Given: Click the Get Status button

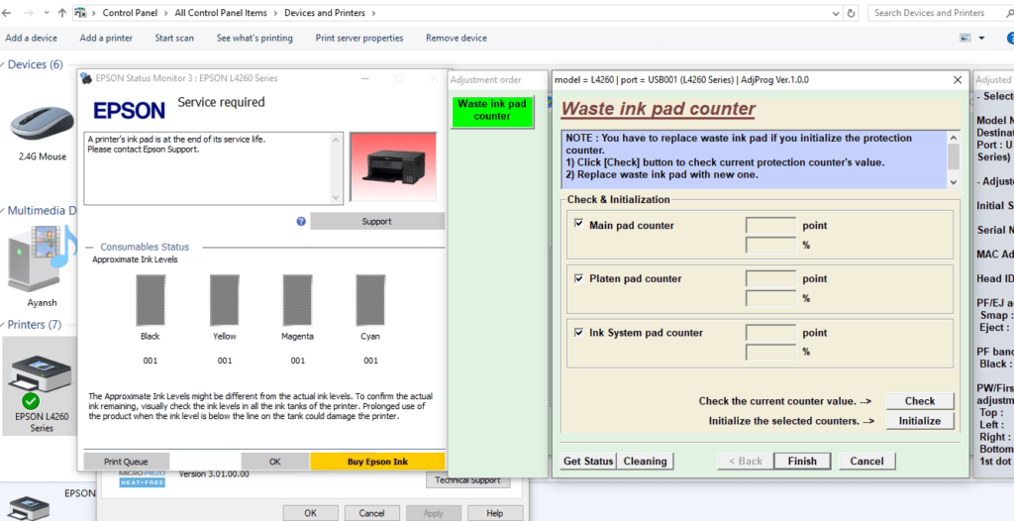Looking at the screenshot, I should [588, 462].
